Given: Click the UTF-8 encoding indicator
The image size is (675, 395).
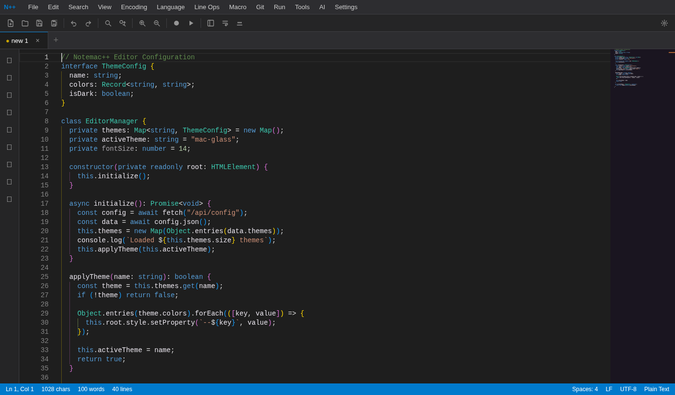Looking at the screenshot, I should click(x=628, y=389).
